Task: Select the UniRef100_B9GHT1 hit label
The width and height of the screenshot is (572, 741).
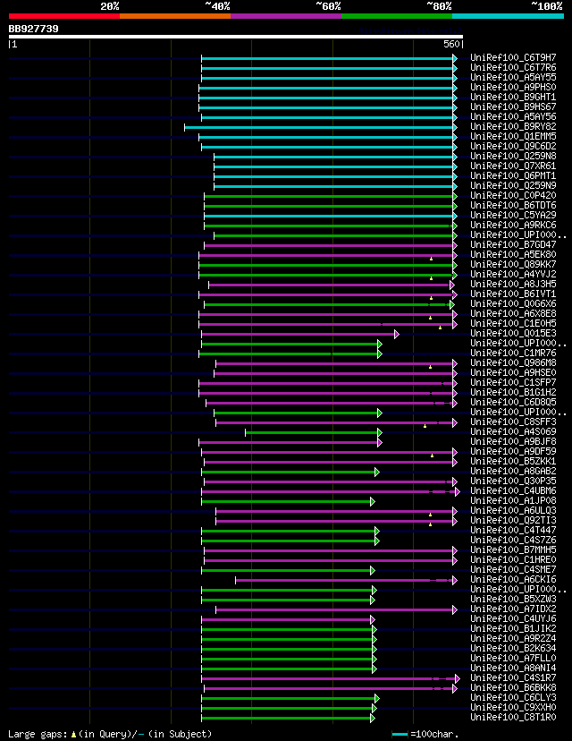Action: pyautogui.click(x=513, y=97)
